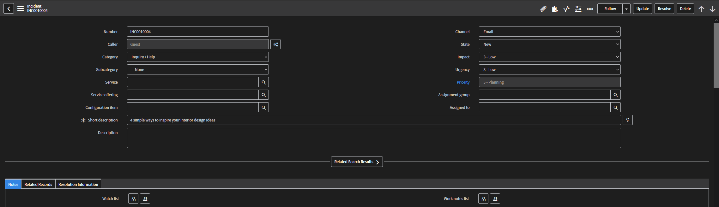Image resolution: width=719 pixels, height=207 pixels.
Task: Click the Caller field showing Guest
Action: point(198,44)
